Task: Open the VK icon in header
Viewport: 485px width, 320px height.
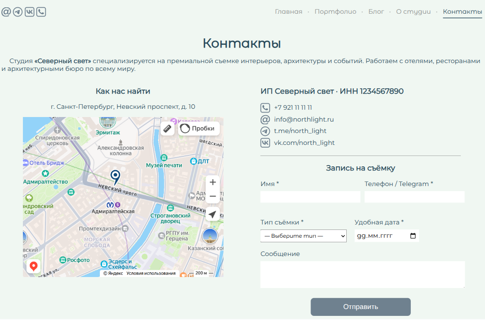Action: point(29,12)
